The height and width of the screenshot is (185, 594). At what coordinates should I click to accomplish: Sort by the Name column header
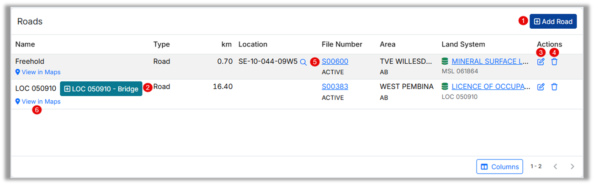pyautogui.click(x=25, y=44)
